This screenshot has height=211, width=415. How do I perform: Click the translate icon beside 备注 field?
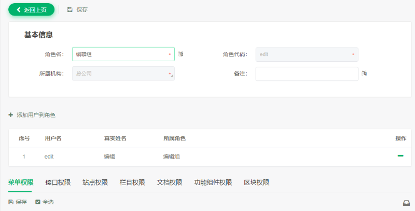(x=365, y=74)
